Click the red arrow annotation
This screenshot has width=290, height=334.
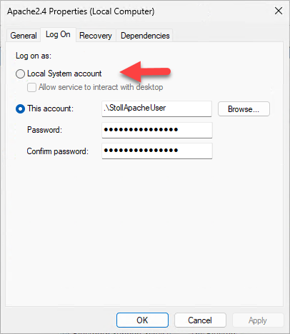point(145,71)
